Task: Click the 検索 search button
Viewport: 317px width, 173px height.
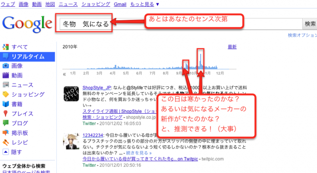Action: tap(310, 24)
